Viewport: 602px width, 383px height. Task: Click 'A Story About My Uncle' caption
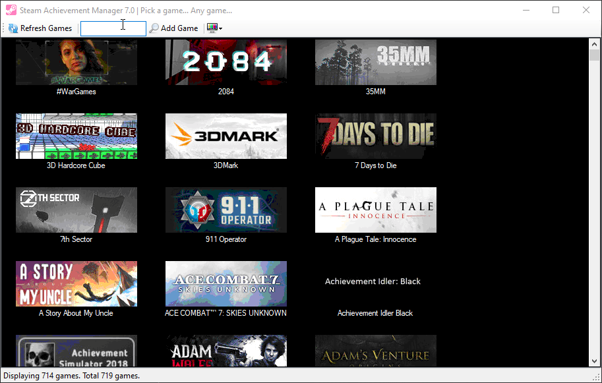(x=76, y=313)
